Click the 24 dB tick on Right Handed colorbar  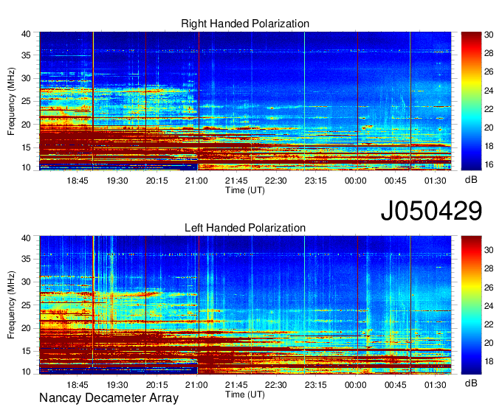(x=489, y=91)
